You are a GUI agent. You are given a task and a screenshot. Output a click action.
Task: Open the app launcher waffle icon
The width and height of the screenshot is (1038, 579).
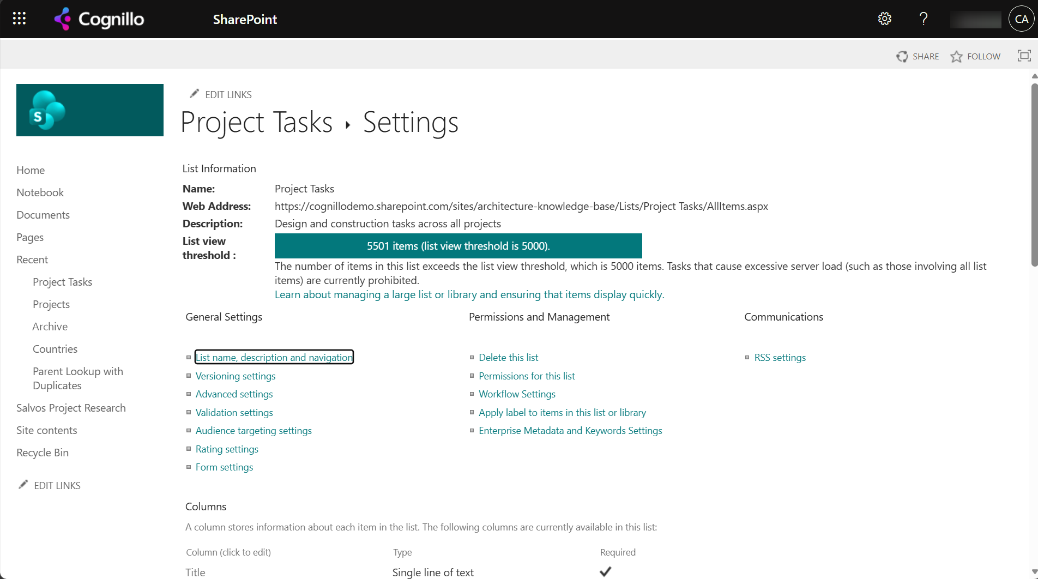click(x=19, y=19)
